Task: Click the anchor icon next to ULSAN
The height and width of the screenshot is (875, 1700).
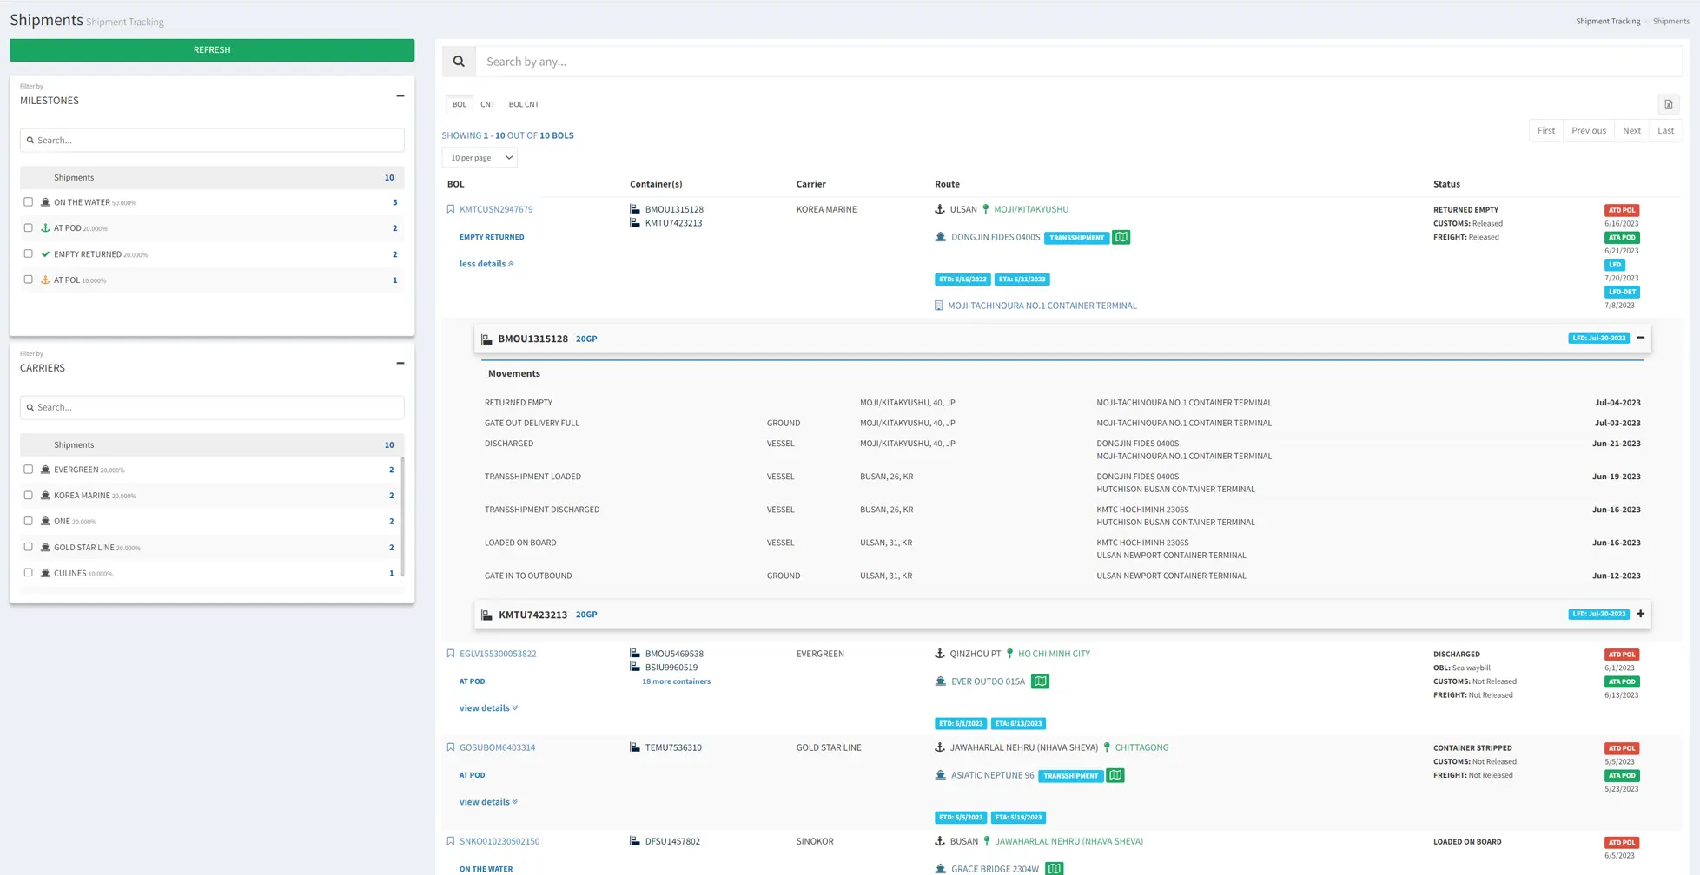Action: pos(939,209)
